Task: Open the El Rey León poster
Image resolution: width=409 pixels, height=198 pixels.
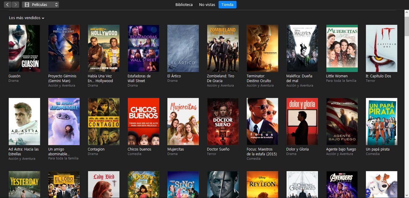Action: click(x=262, y=185)
